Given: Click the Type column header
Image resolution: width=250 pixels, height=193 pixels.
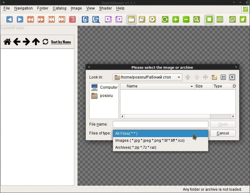Looking at the screenshot, I should (x=222, y=86).
